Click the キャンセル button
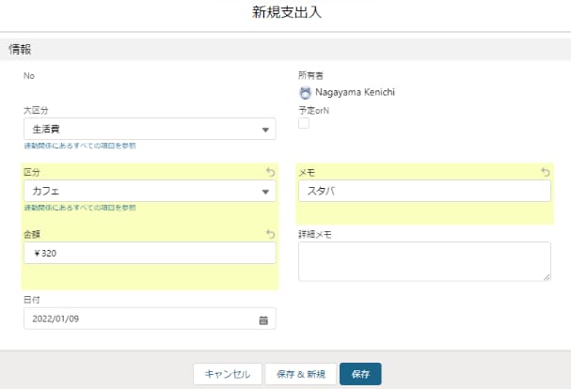571x389 pixels. [228, 374]
